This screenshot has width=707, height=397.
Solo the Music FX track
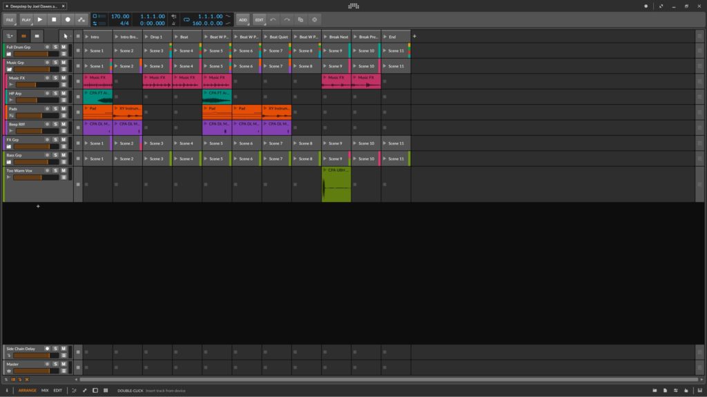point(55,79)
